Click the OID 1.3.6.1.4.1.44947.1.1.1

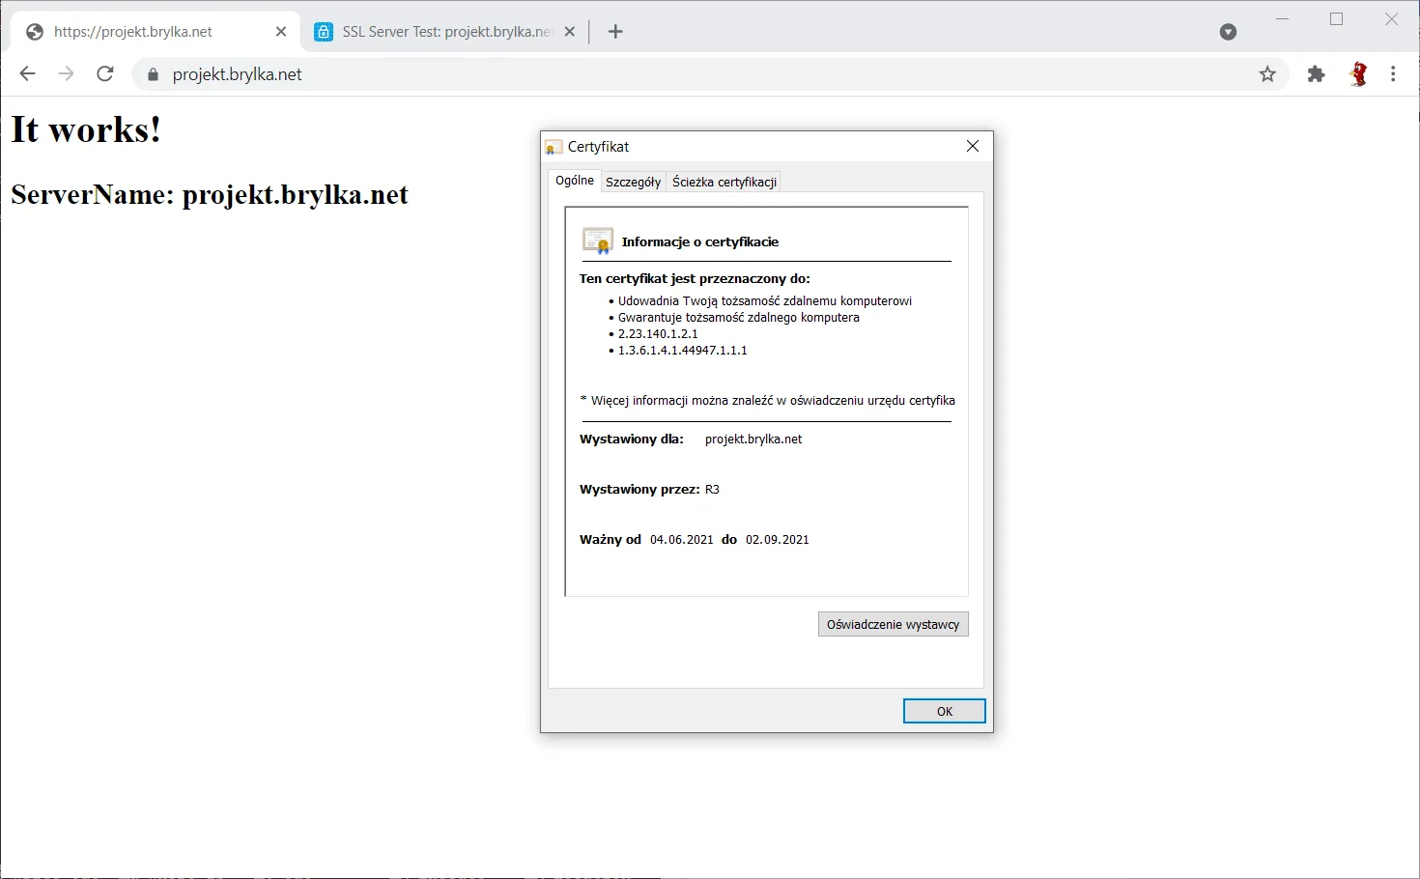[683, 350]
